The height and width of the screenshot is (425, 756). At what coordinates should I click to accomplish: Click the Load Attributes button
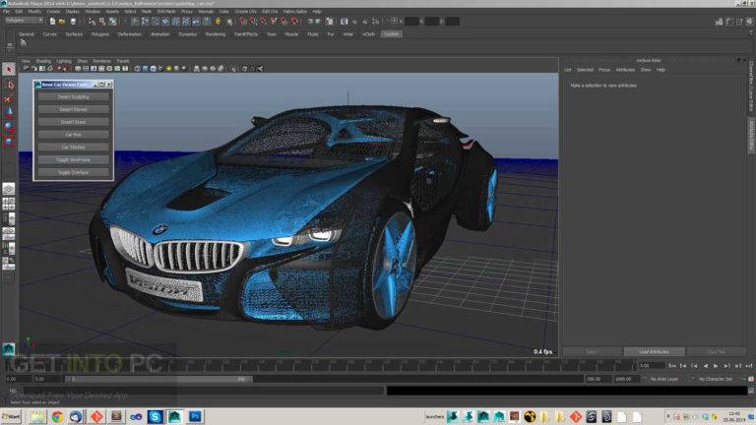pyautogui.click(x=654, y=352)
